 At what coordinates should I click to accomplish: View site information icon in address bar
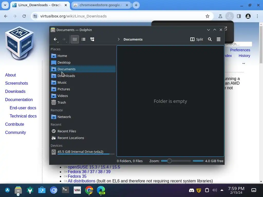[x=35, y=16]
